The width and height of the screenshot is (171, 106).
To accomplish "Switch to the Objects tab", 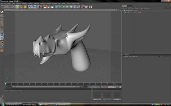I will coord(124,6).
